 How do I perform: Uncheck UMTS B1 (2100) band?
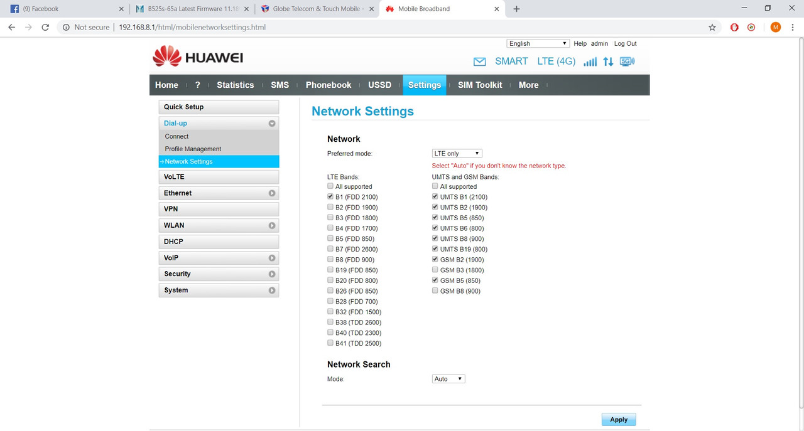point(435,197)
